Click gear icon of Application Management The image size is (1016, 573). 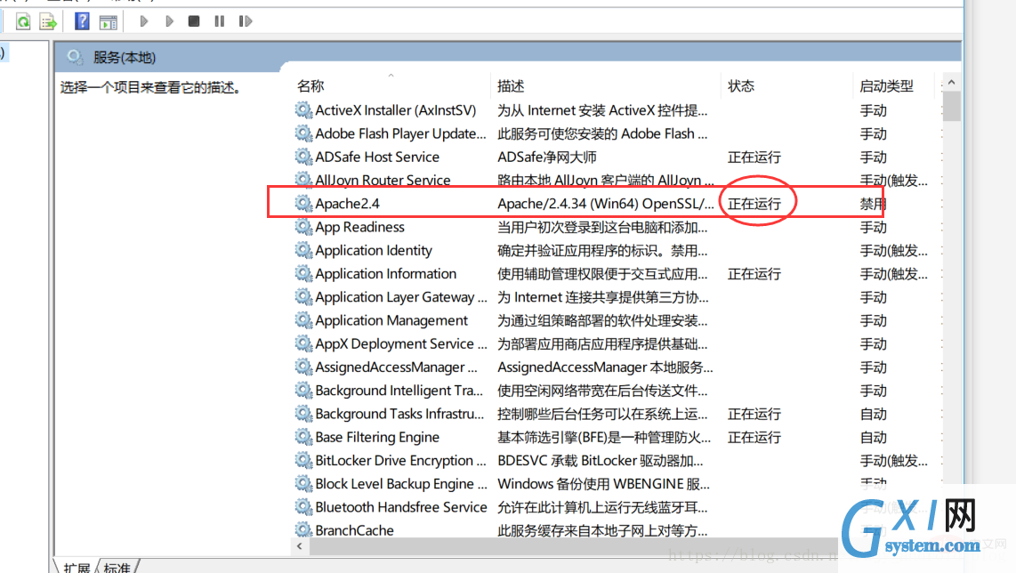click(303, 320)
